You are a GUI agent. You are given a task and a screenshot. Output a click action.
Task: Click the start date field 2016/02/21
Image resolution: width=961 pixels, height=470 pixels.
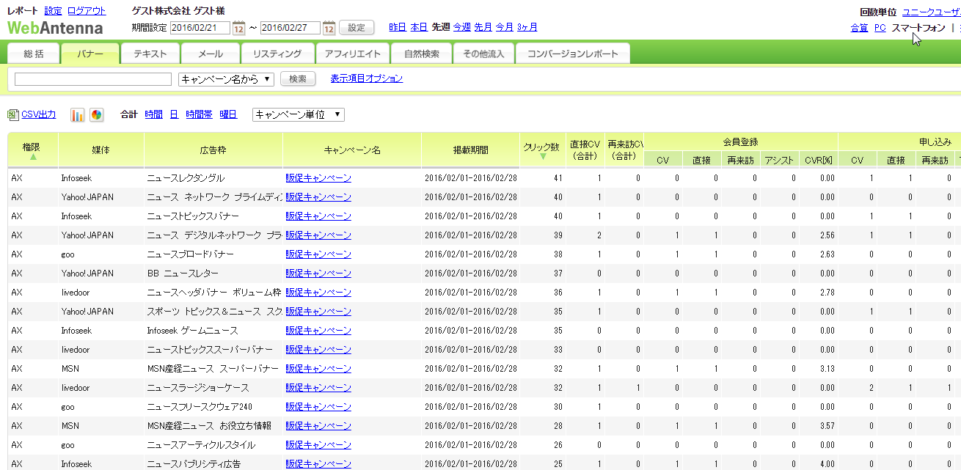[x=200, y=29]
